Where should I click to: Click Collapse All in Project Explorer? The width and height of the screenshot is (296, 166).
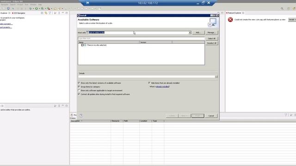[x=42, y=13]
